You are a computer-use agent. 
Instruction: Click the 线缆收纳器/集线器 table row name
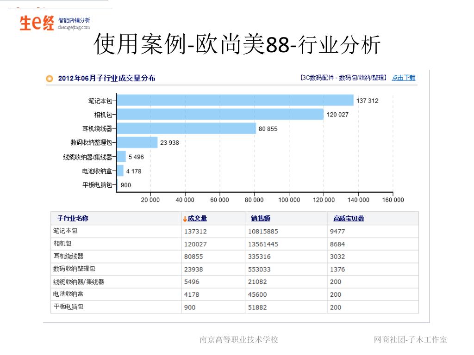(x=79, y=282)
